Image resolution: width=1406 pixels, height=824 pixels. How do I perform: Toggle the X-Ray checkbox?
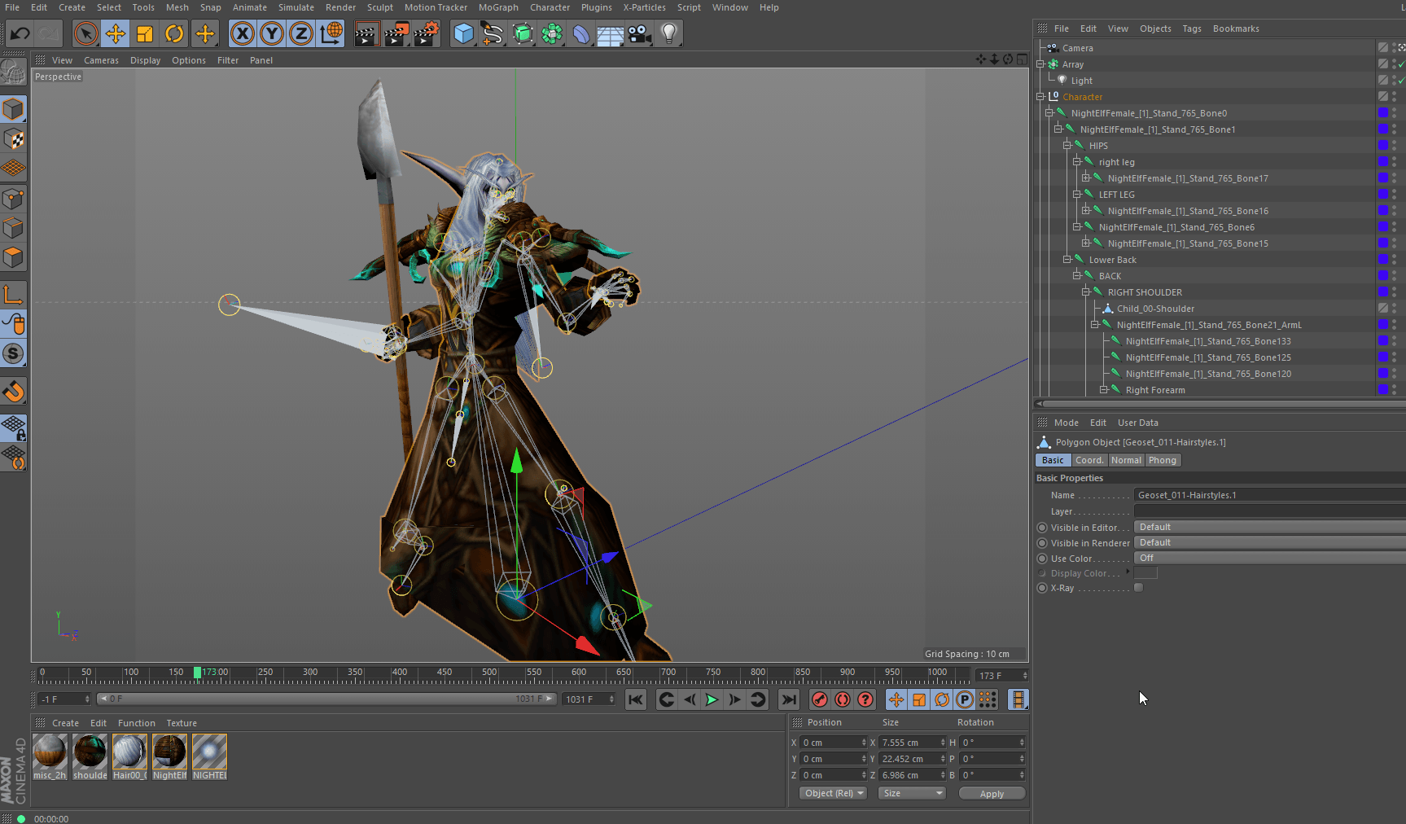pos(1138,588)
